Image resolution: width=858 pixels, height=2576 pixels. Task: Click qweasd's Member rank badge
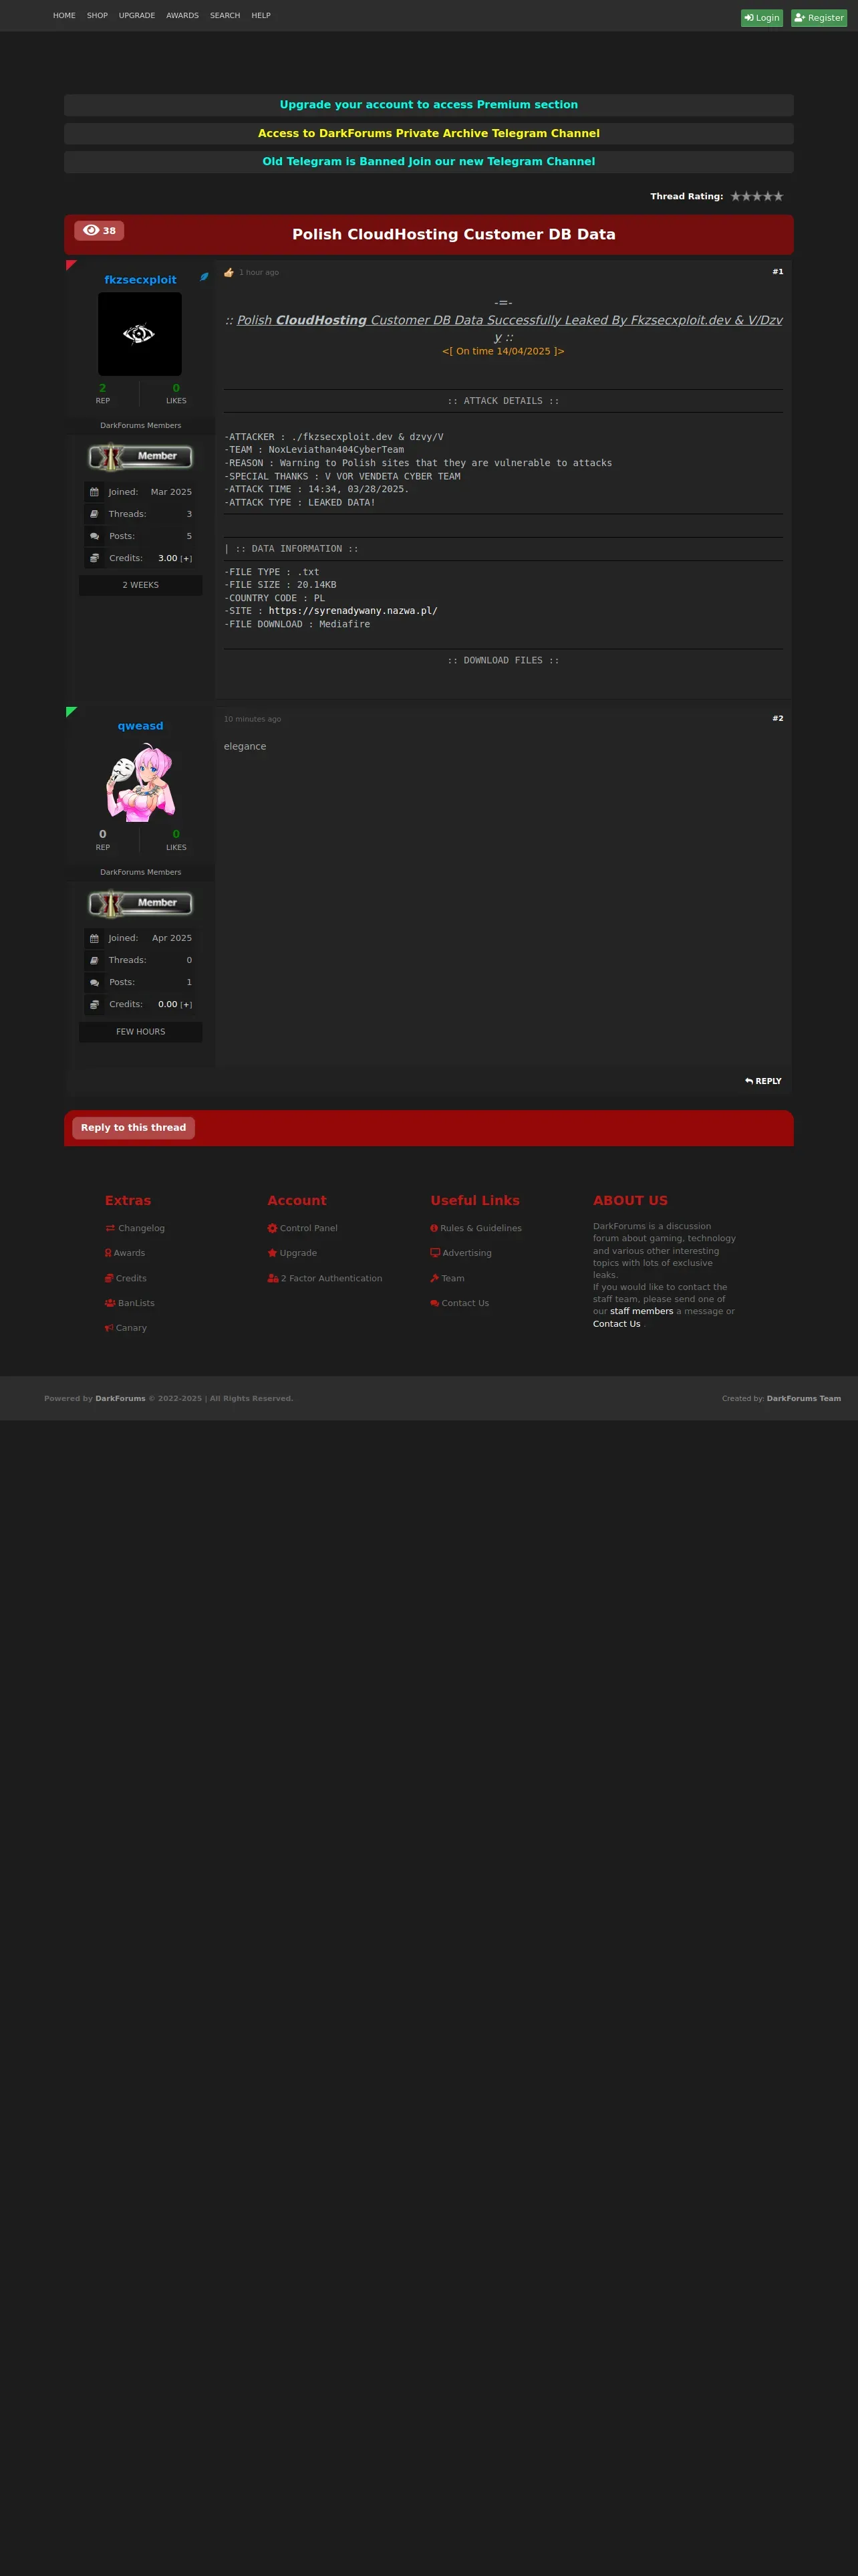pyautogui.click(x=141, y=904)
